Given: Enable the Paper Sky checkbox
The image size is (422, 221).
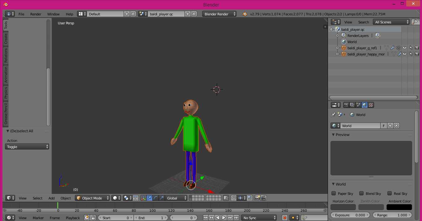Looking at the screenshot, I should point(334,193).
